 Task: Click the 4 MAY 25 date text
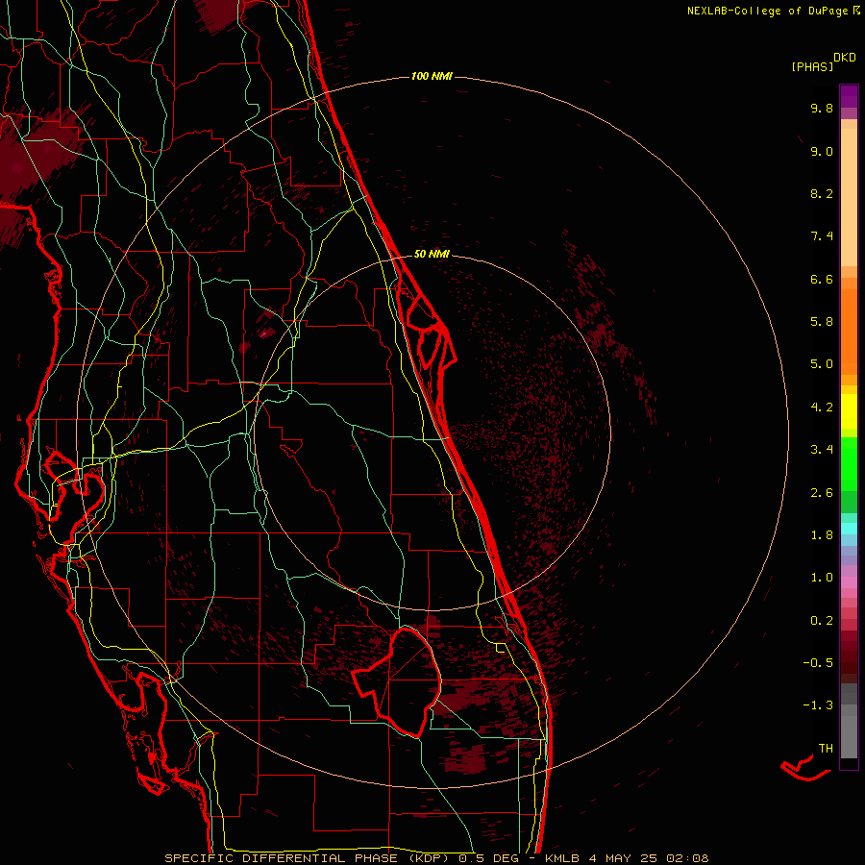(x=624, y=858)
